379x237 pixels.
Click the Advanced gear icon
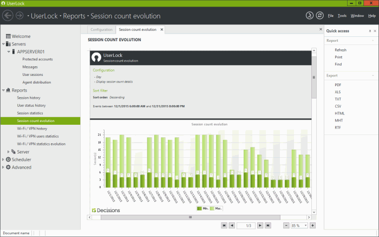click(8, 167)
